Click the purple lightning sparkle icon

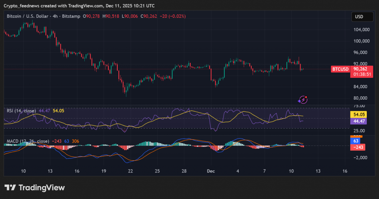click(303, 99)
